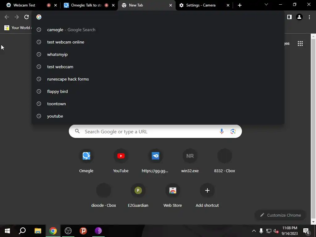This screenshot has width=316, height=237.
Task: Open the E2Guardian shortcut tile
Action: click(138, 195)
